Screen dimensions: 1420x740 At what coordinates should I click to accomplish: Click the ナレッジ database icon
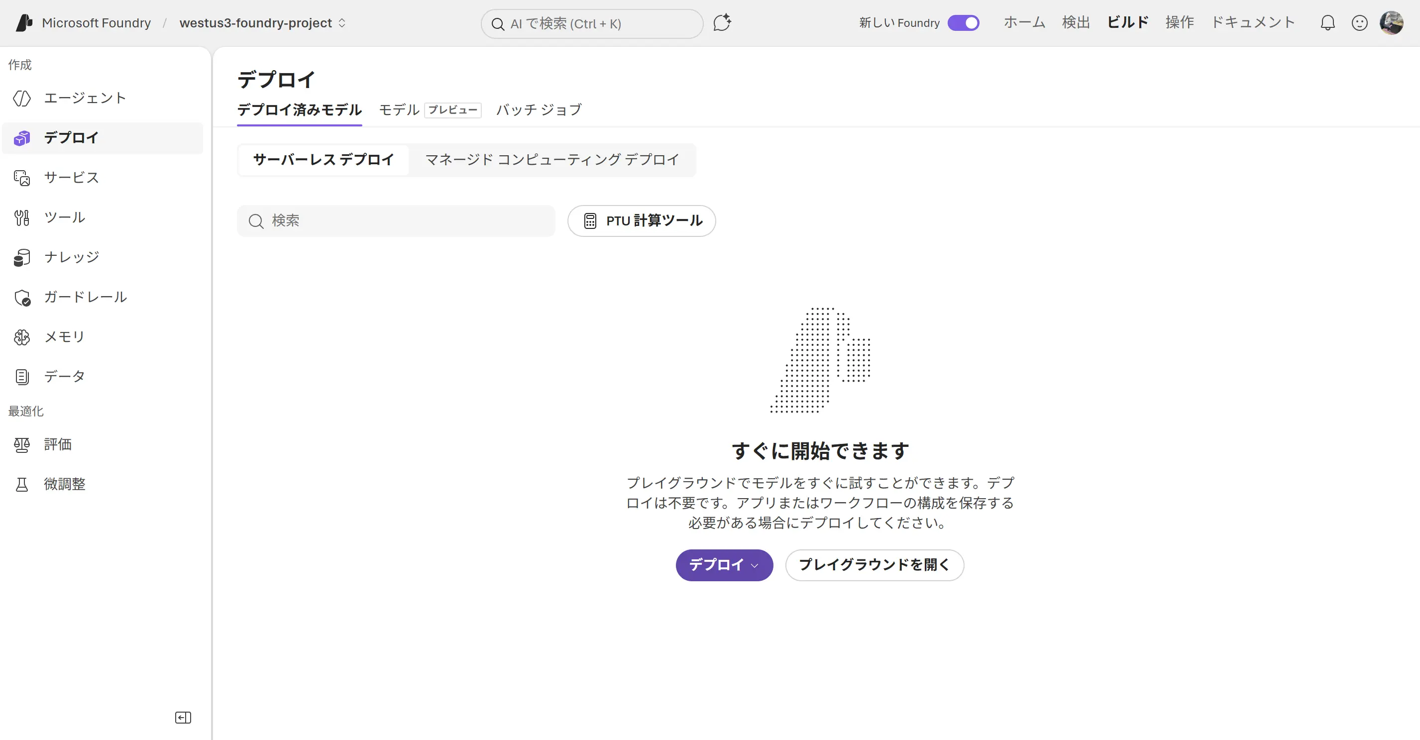click(x=22, y=257)
